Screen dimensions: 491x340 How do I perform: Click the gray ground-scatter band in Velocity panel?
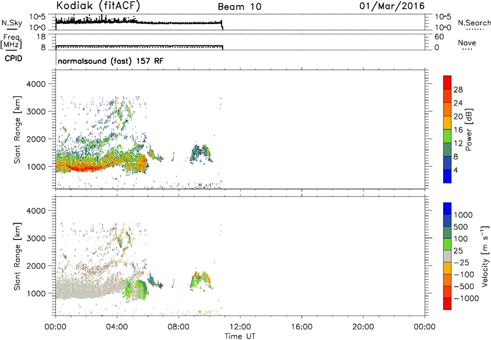pyautogui.click(x=91, y=288)
